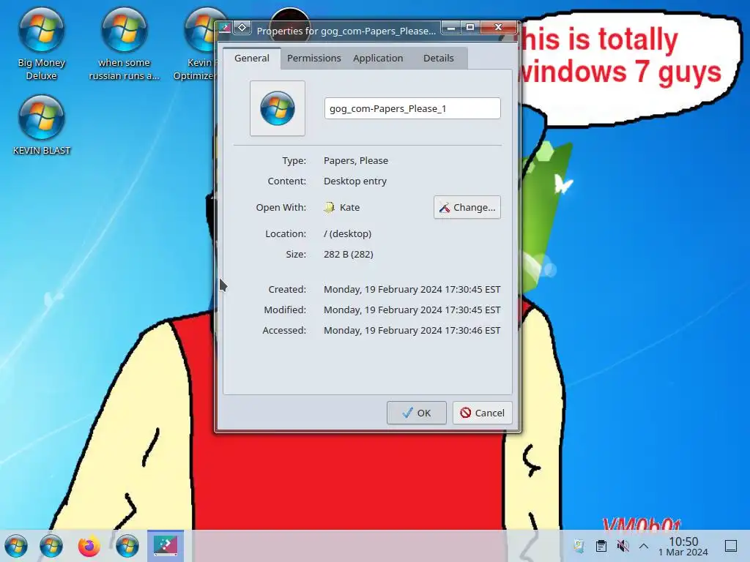Click the tray icon left of the clipboard

pyautogui.click(x=579, y=546)
